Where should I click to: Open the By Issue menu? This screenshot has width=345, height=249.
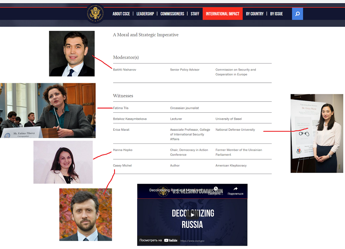pyautogui.click(x=276, y=14)
